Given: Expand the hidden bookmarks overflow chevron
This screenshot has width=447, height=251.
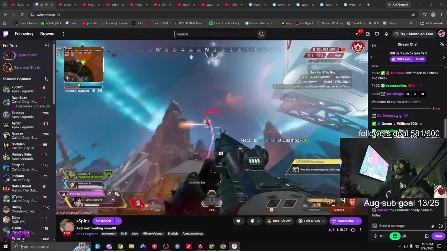Looking at the screenshot, I should click(411, 23).
